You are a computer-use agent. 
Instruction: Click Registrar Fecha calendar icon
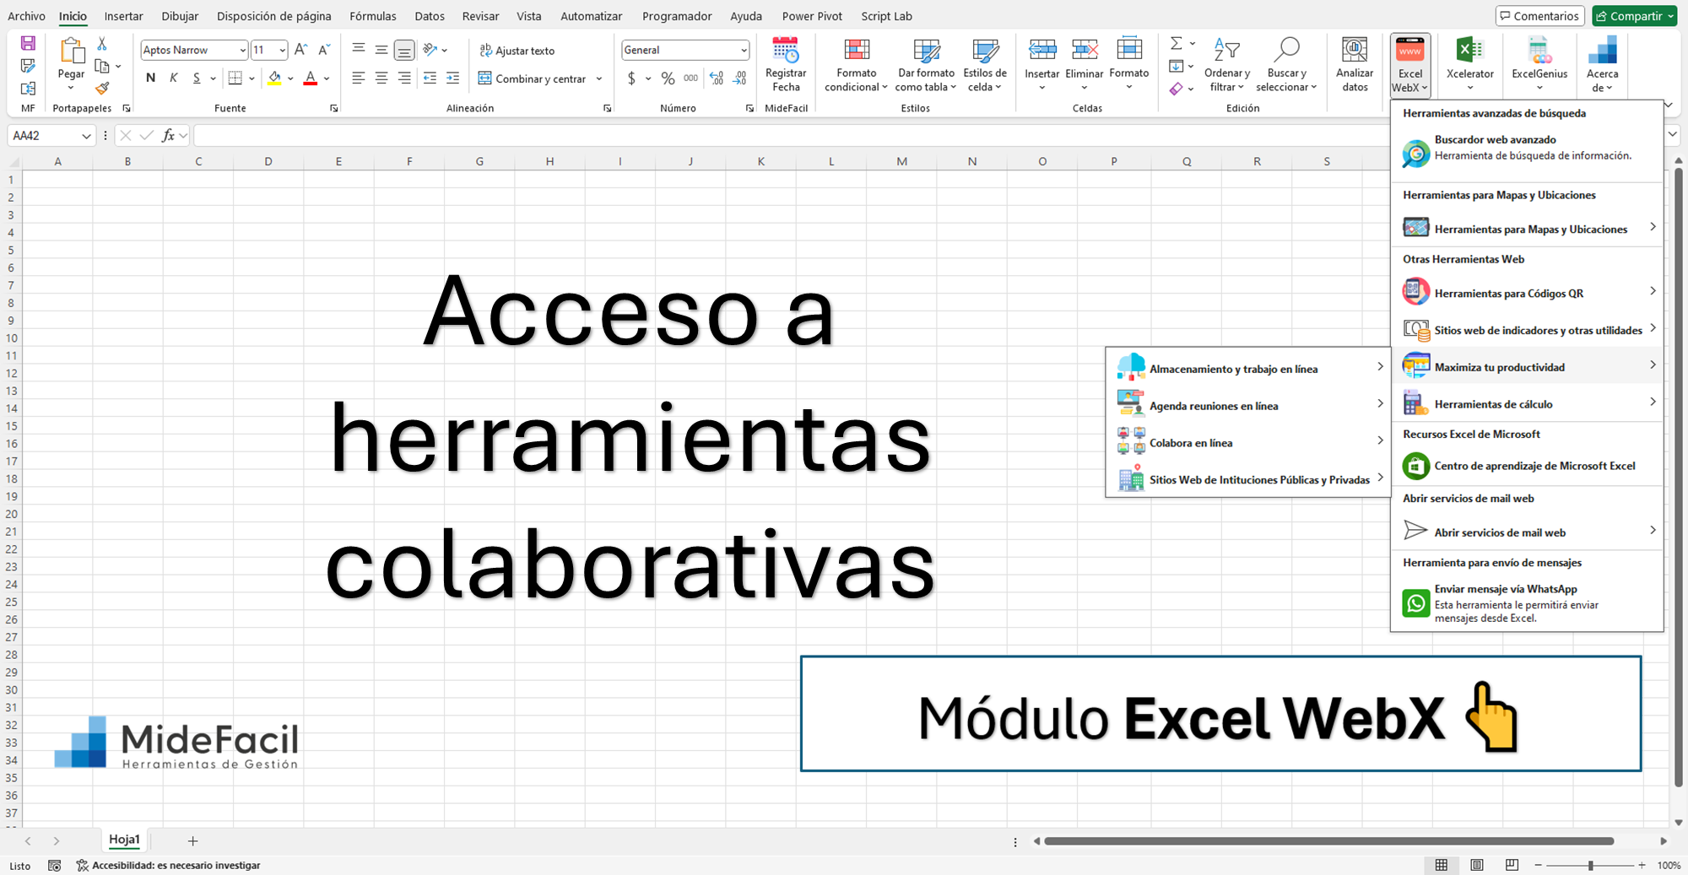coord(786,51)
